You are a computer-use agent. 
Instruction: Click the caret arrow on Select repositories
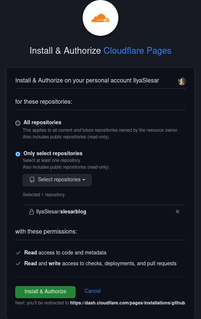(84, 180)
